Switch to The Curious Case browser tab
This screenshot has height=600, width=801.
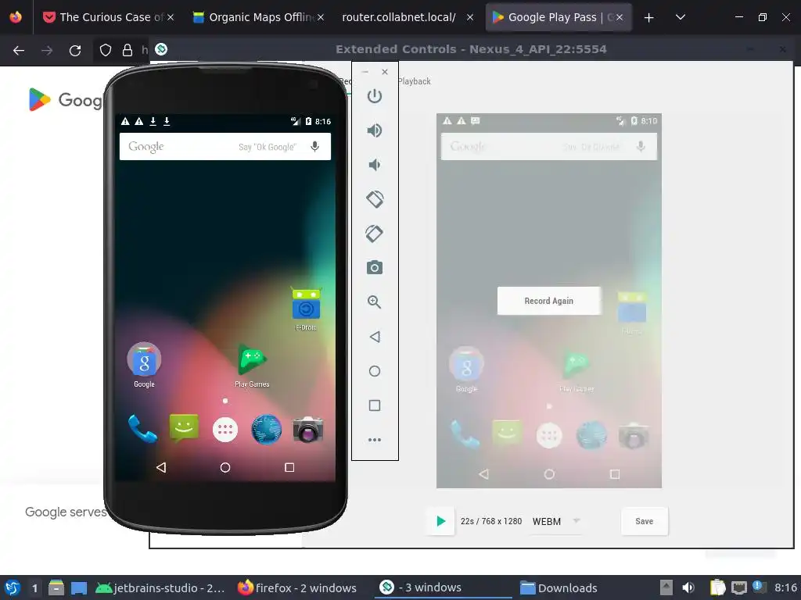(x=109, y=17)
